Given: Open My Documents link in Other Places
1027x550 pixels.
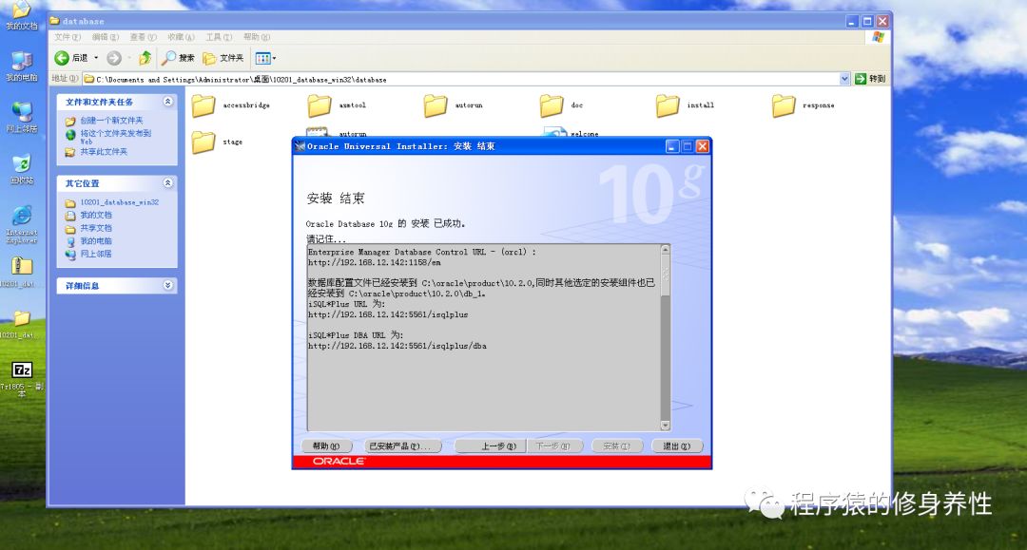Looking at the screenshot, I should click(x=96, y=216).
